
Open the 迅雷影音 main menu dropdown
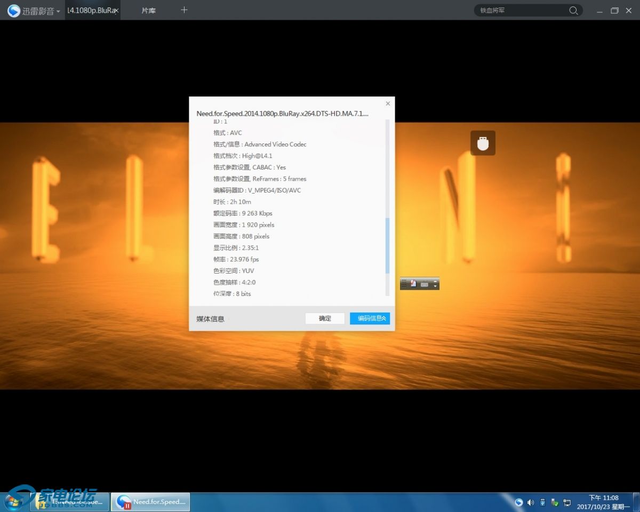tap(58, 11)
